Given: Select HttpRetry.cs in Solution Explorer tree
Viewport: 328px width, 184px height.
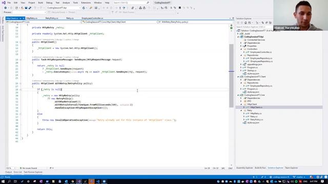Looking at the screenshot, I should [256, 113].
